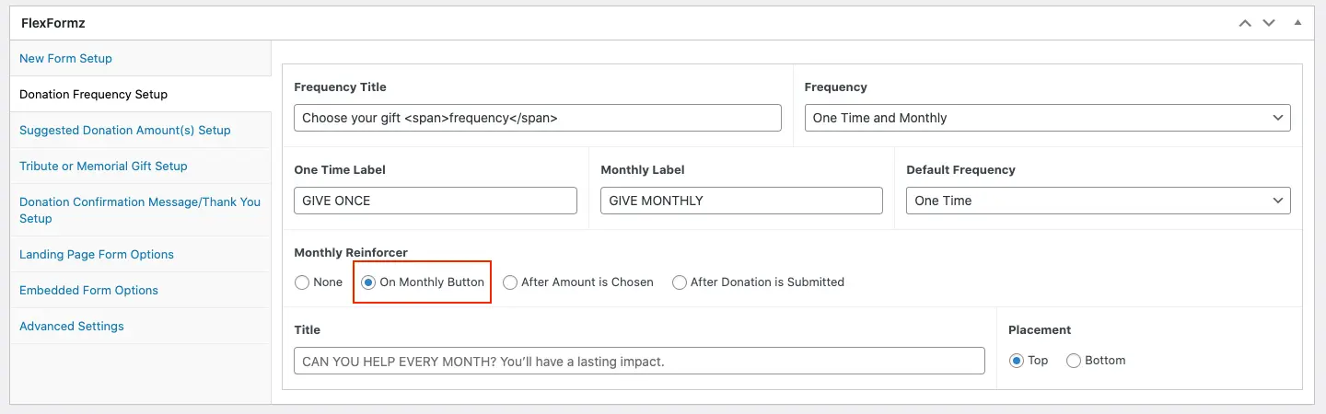Open the Default Frequency dropdown
1326x414 pixels.
[x=1098, y=201]
